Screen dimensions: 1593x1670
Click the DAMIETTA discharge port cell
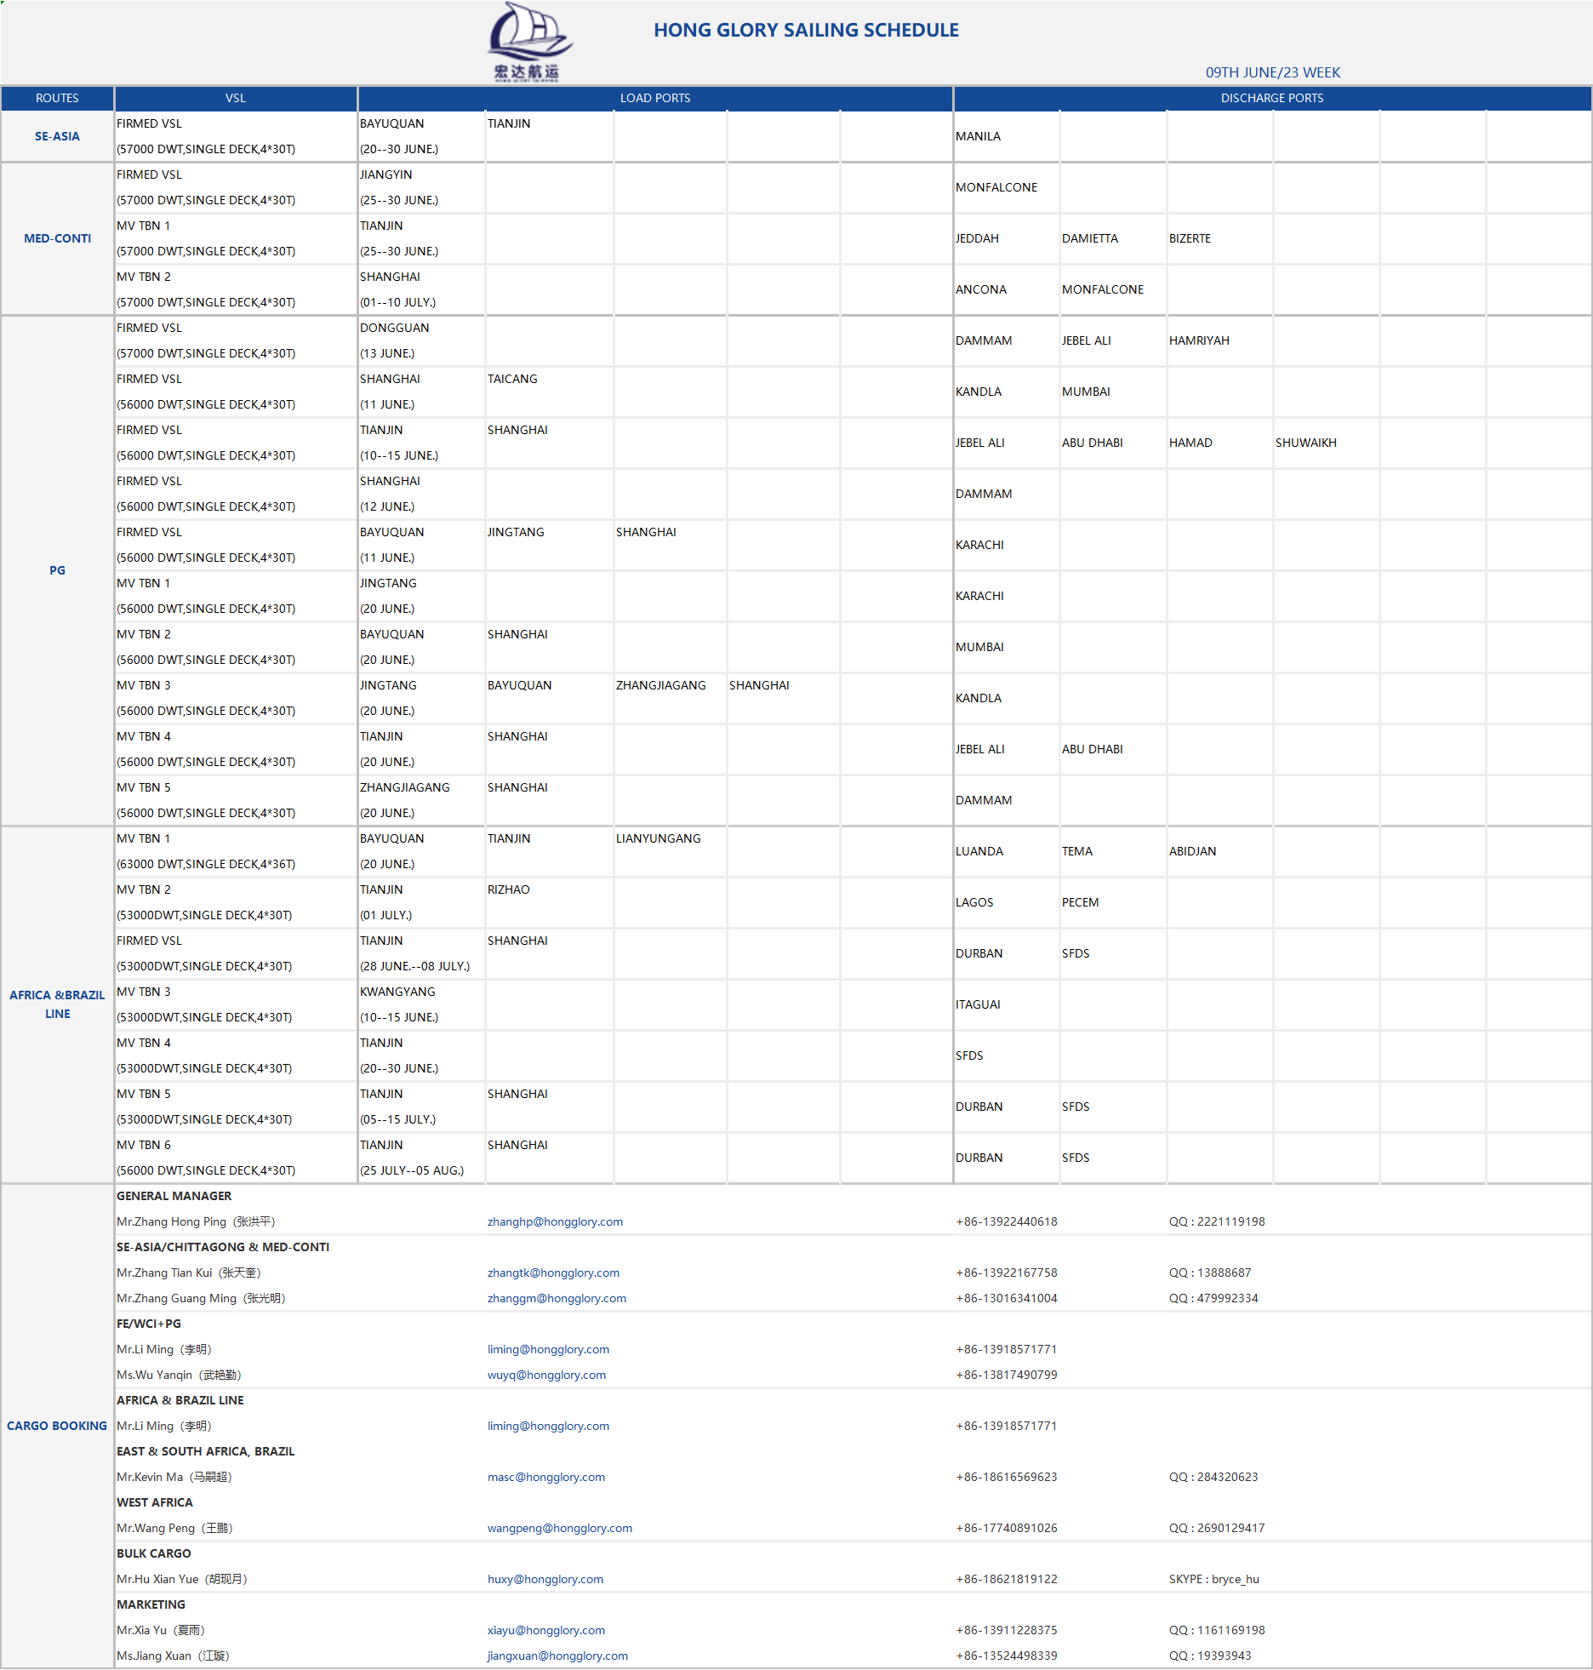pyautogui.click(x=1112, y=238)
